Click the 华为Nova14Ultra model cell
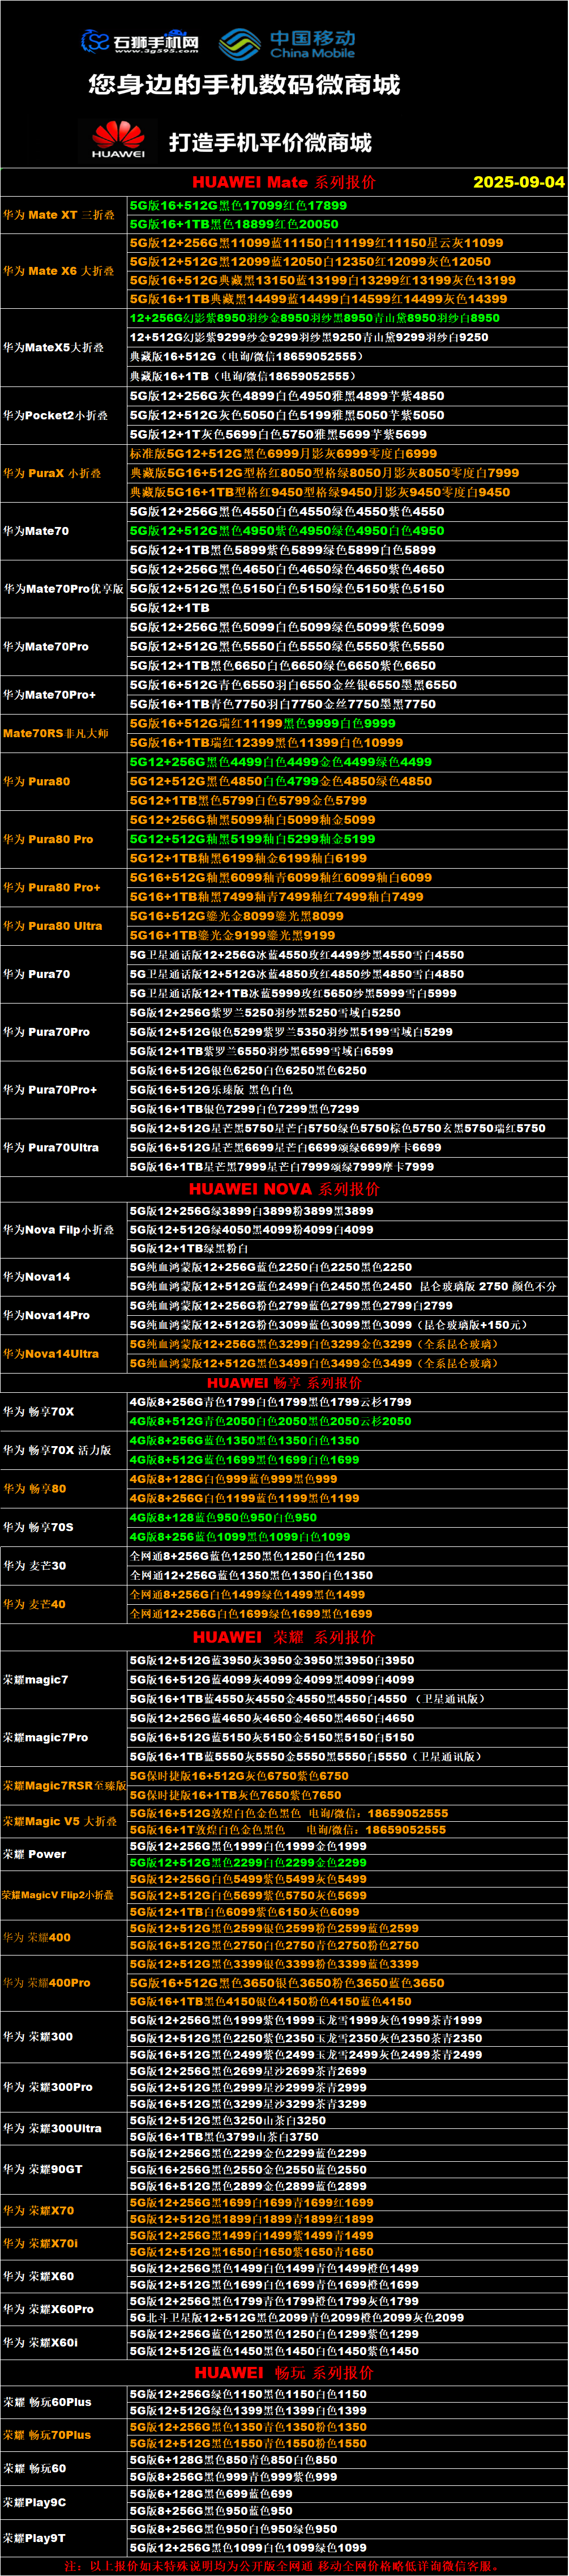The height and width of the screenshot is (2576, 569). [x=51, y=1354]
